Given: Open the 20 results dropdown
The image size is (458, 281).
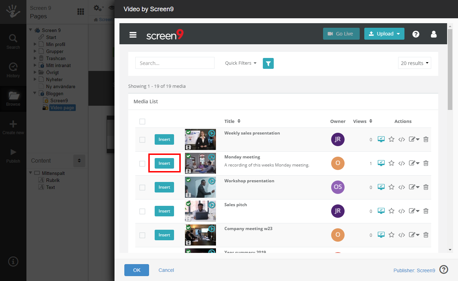Looking at the screenshot, I should point(414,63).
